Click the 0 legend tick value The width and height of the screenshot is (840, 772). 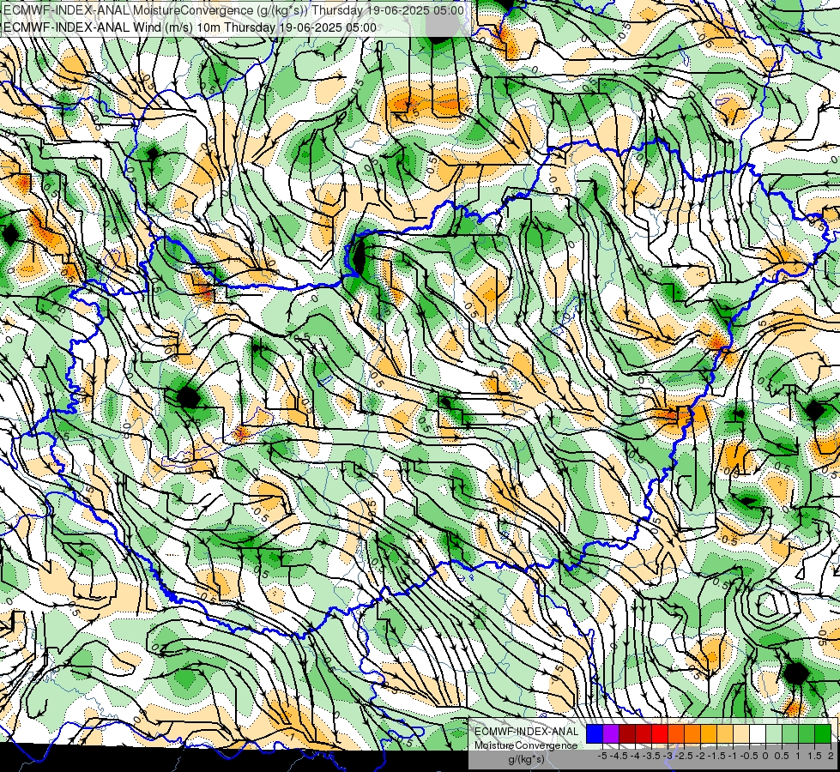pos(765,756)
